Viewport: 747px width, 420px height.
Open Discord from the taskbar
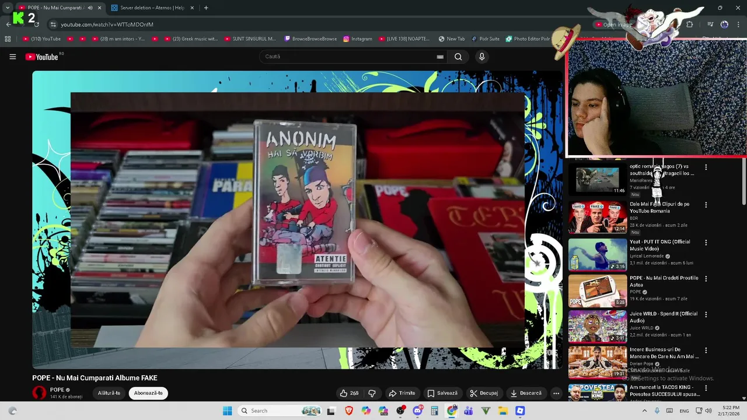[x=417, y=411]
